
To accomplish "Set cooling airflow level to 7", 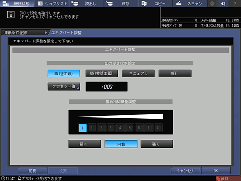I will click(148, 128).
